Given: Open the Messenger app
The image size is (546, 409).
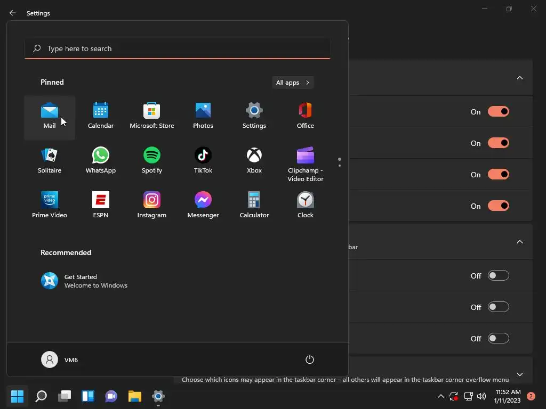Looking at the screenshot, I should pyautogui.click(x=203, y=206).
